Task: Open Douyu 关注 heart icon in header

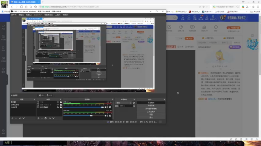Action: click(x=189, y=18)
